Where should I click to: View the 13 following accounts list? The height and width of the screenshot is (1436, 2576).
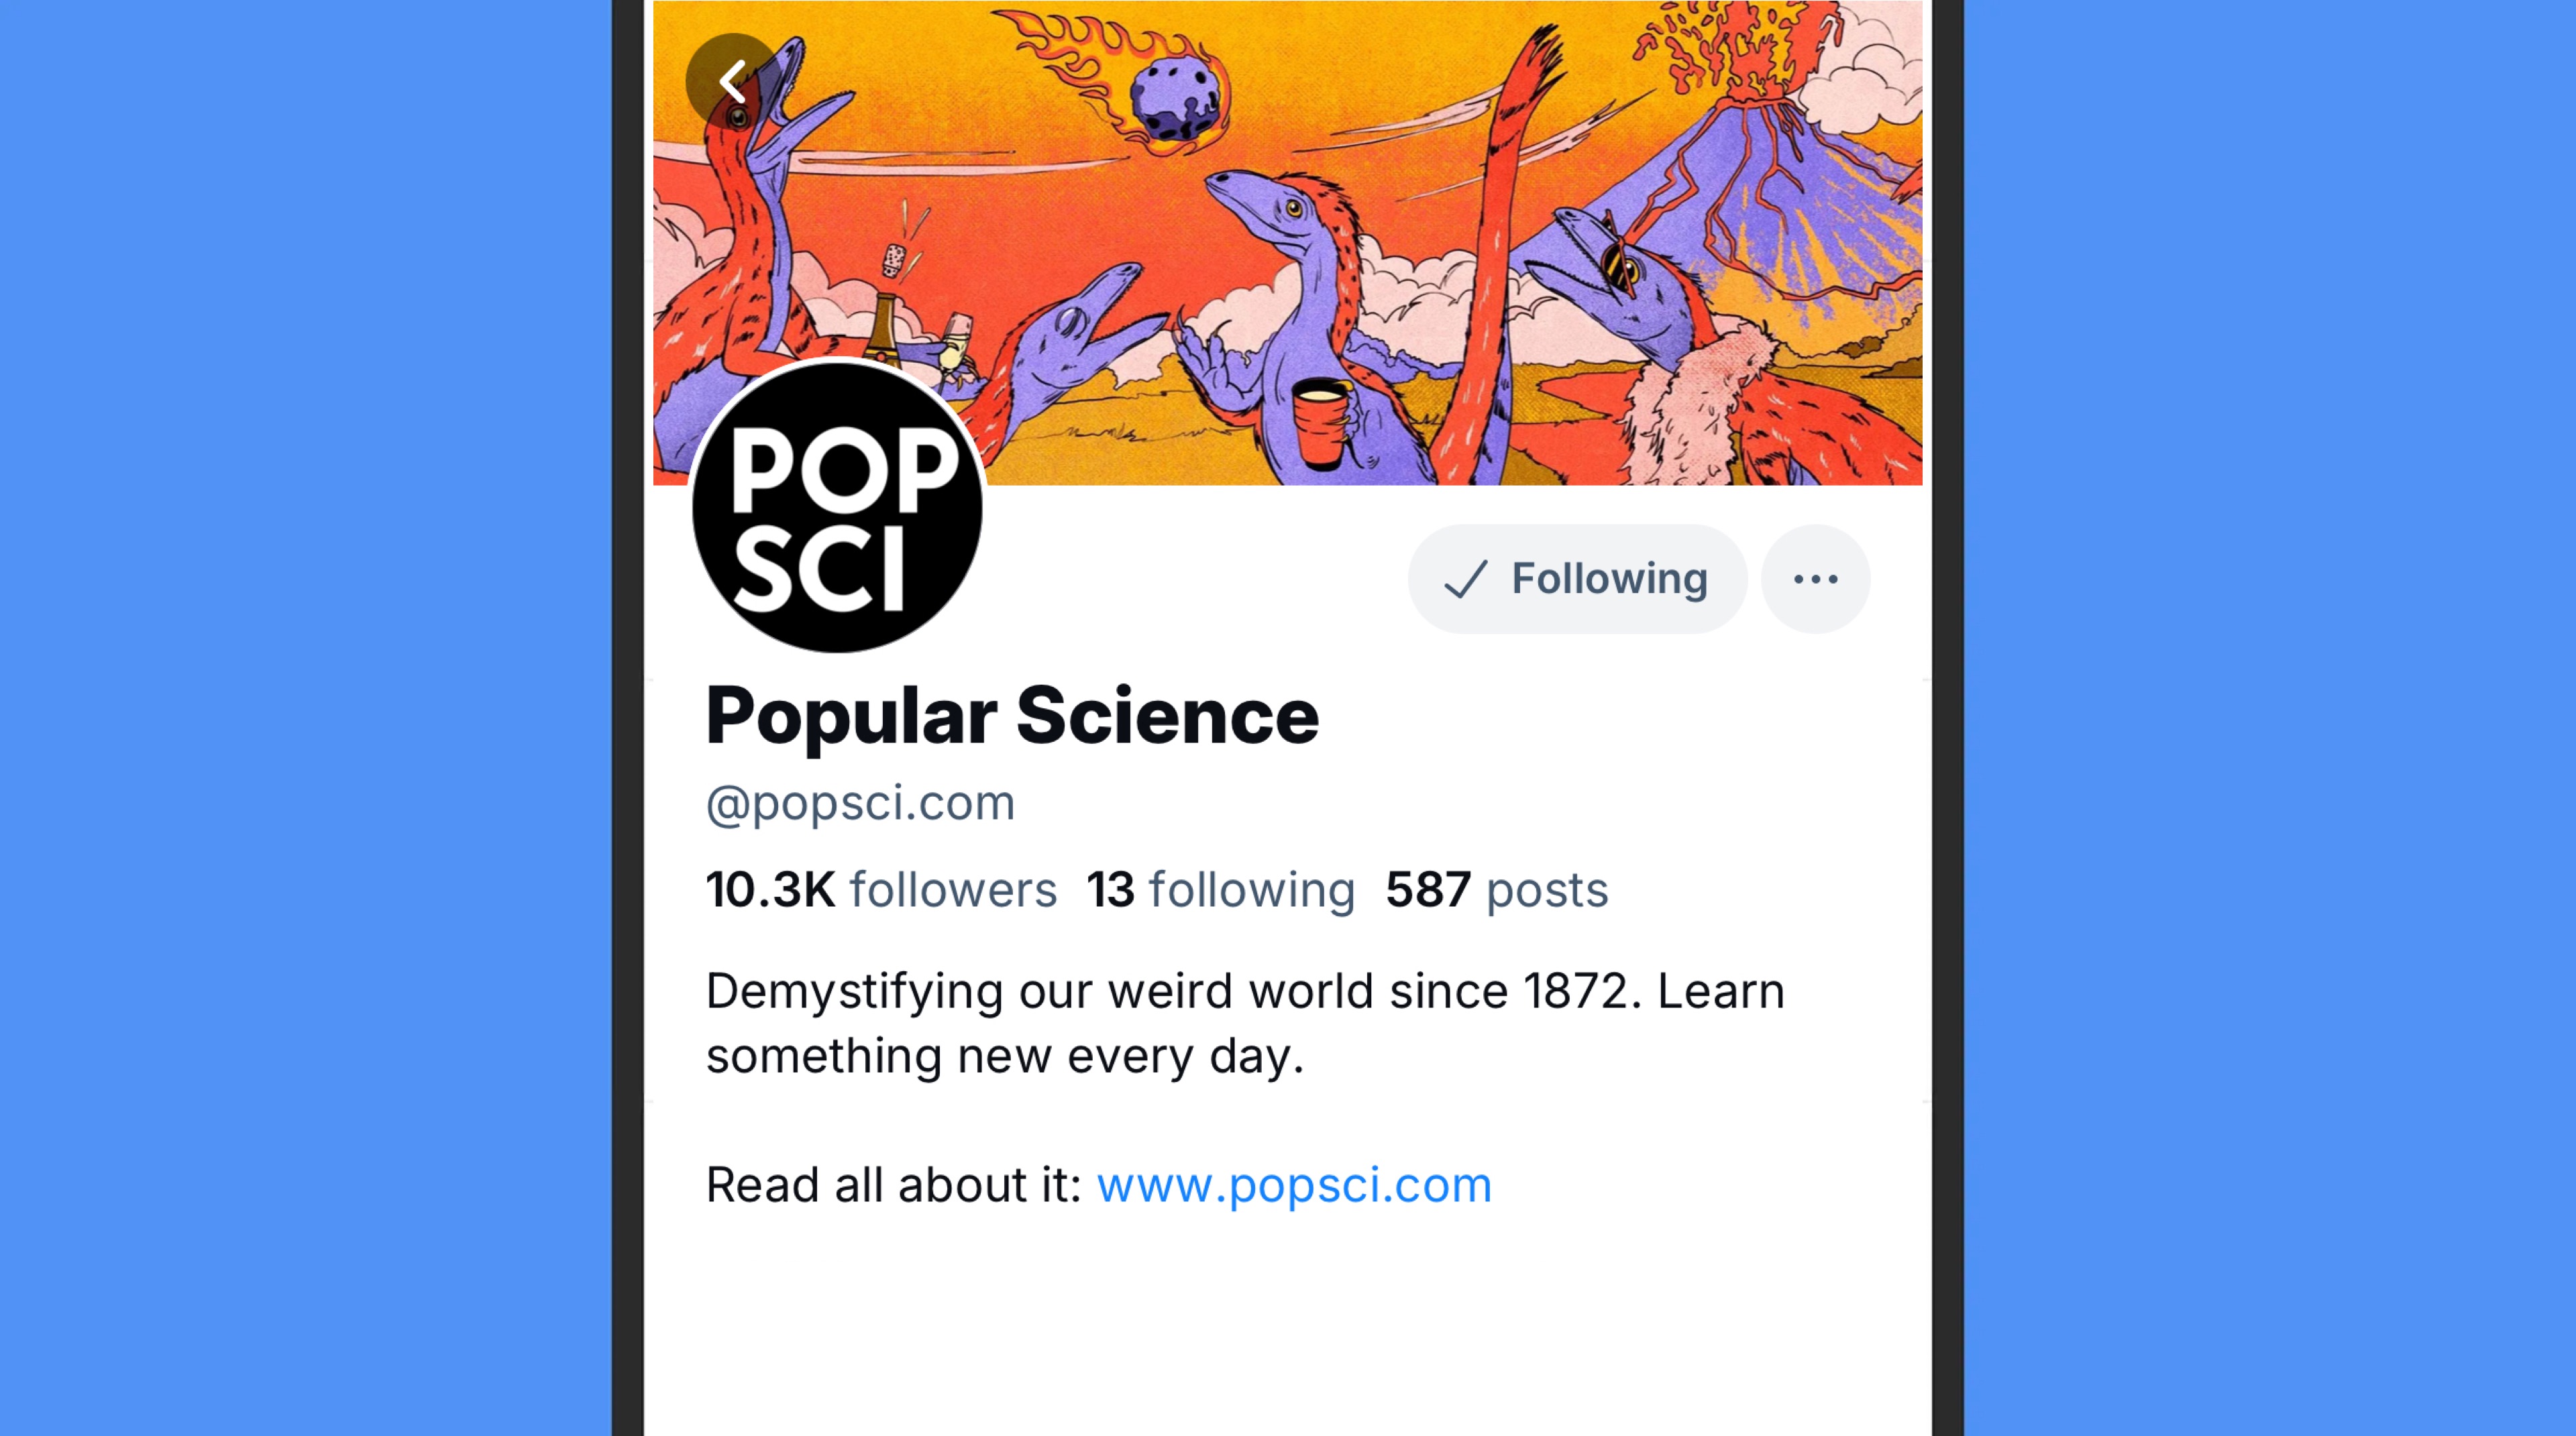[x=1220, y=889]
